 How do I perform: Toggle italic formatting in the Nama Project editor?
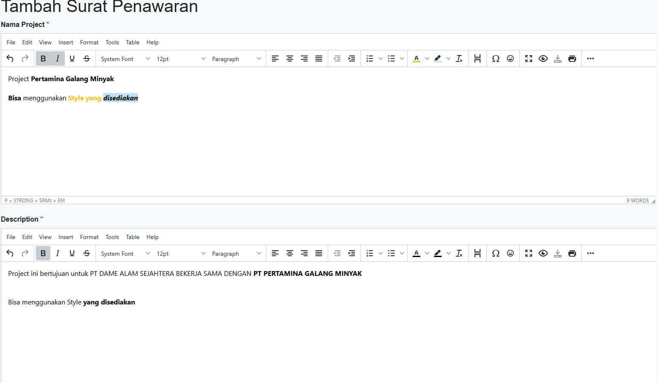pos(58,58)
